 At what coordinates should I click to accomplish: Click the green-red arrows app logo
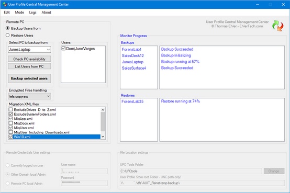point(277,26)
